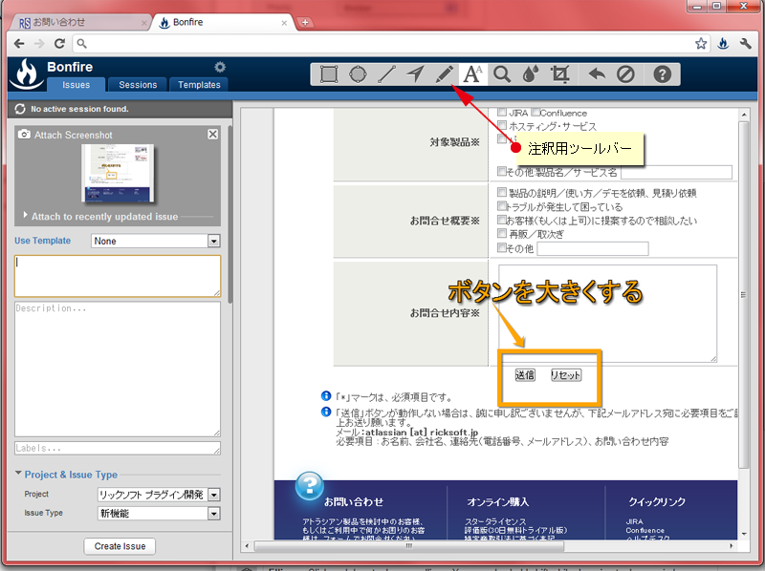Click the Labels input field
This screenshot has height=571, width=765.
tap(118, 448)
